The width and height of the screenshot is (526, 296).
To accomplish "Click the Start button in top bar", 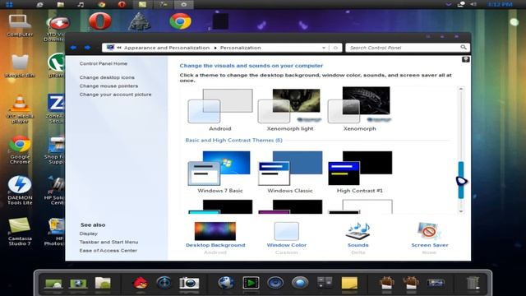I will pos(9,4).
